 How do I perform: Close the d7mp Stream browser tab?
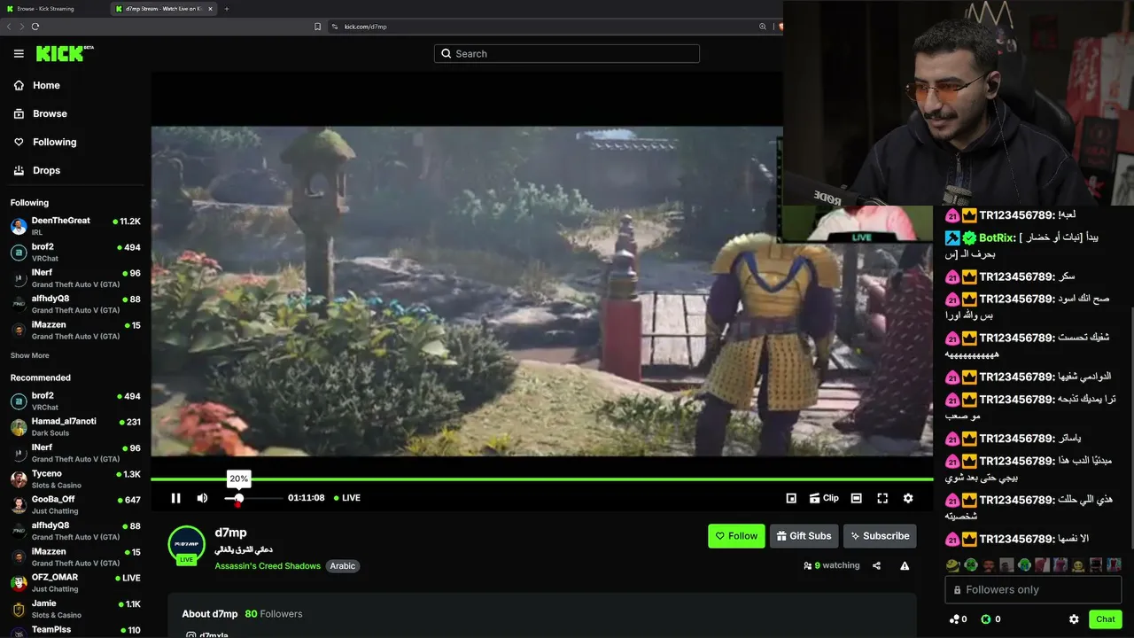tap(210, 9)
